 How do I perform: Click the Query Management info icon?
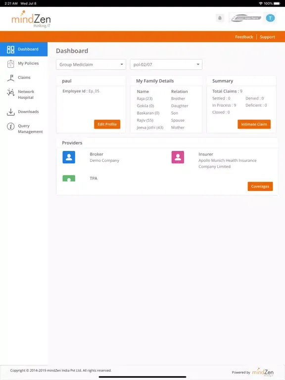11,126
